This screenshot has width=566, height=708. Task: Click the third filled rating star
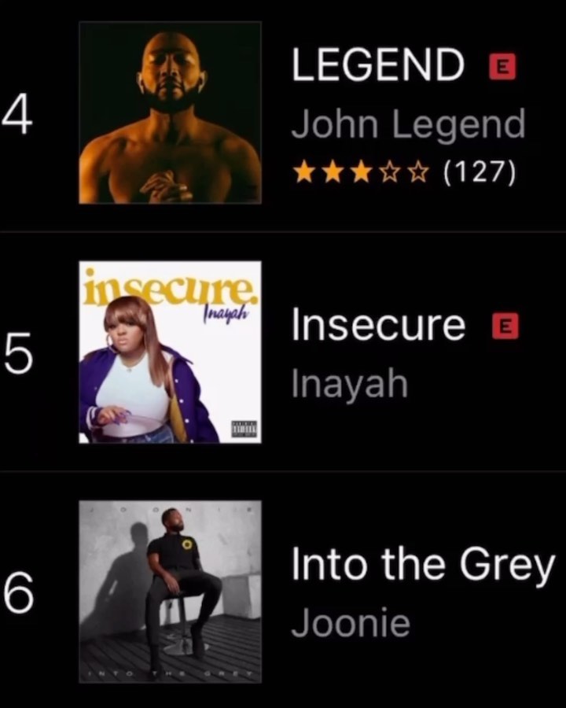(361, 173)
